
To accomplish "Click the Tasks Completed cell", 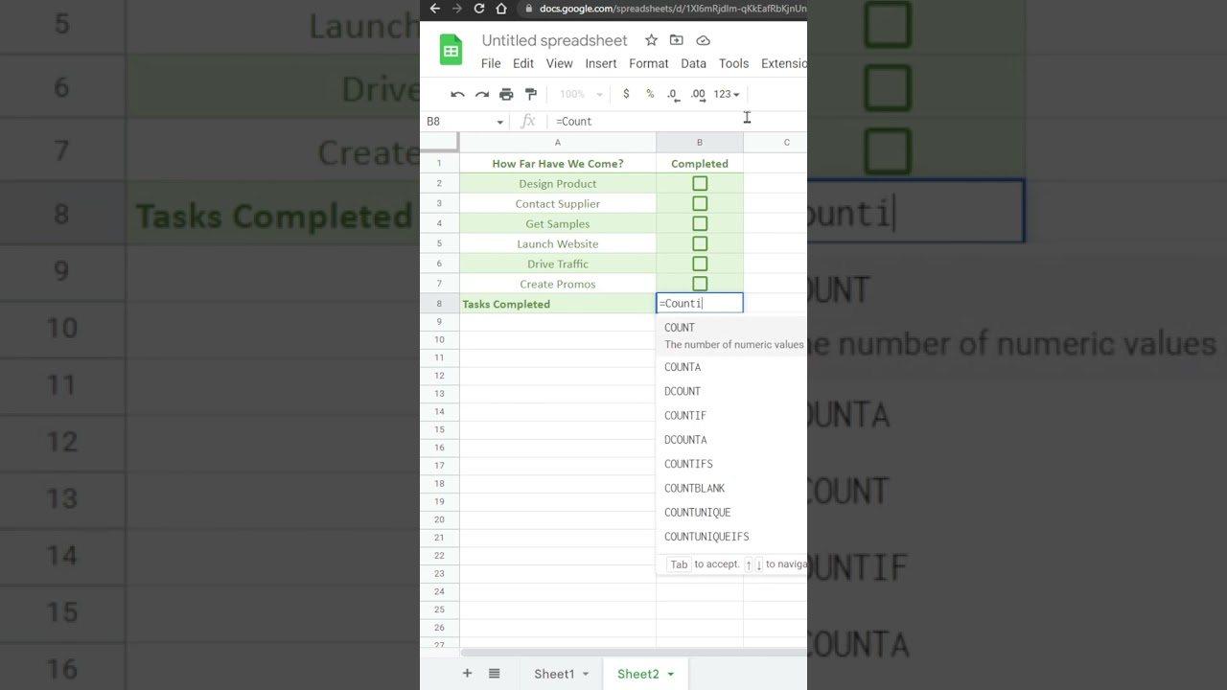I will click(x=558, y=304).
